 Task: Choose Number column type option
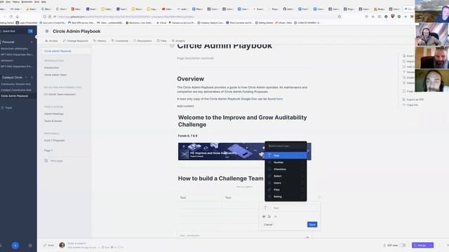[x=286, y=162]
